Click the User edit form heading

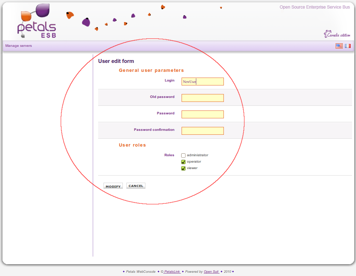tap(116, 61)
